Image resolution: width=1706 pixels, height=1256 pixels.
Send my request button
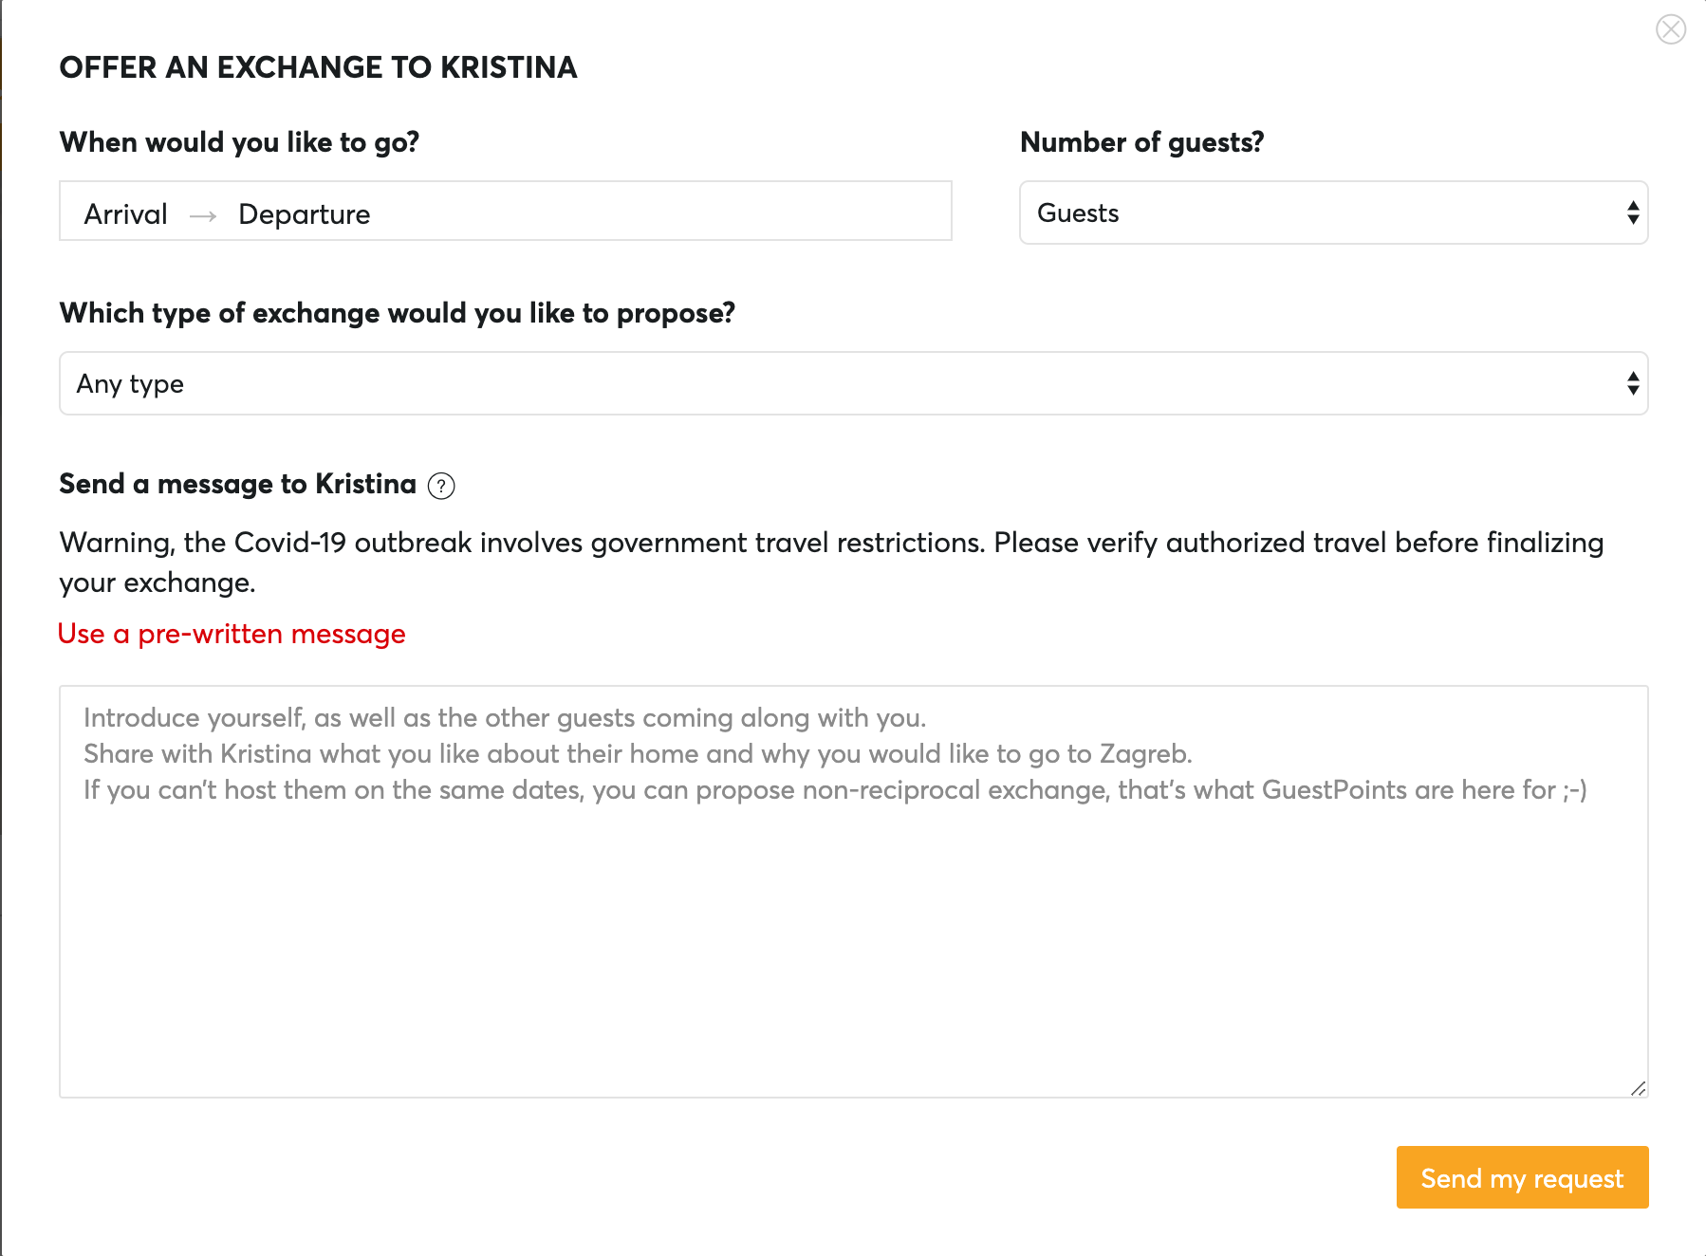coord(1522,1177)
